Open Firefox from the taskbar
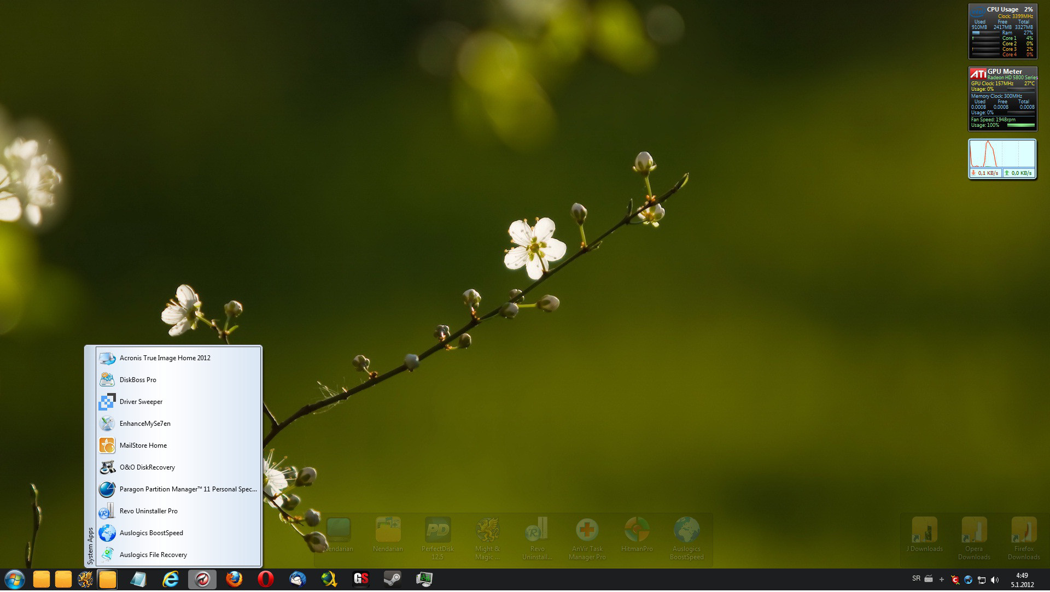 point(235,579)
